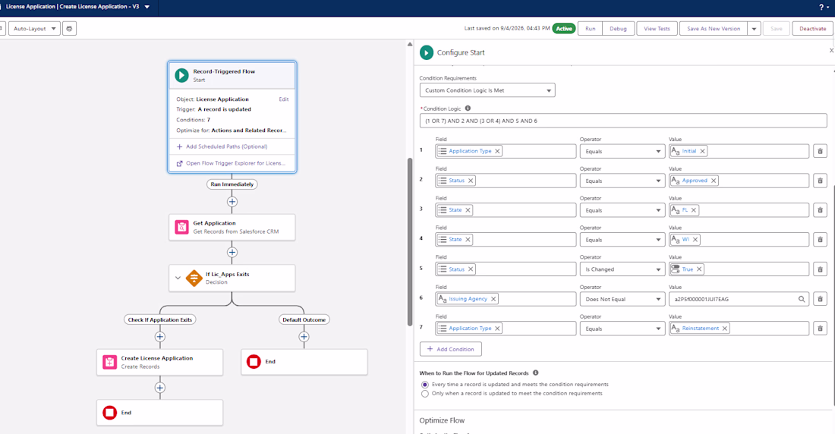Click the Condition Logic input field
The height and width of the screenshot is (434, 835).
click(x=623, y=121)
